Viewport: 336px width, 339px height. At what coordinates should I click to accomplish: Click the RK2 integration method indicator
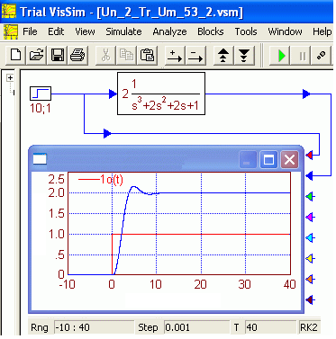click(309, 327)
